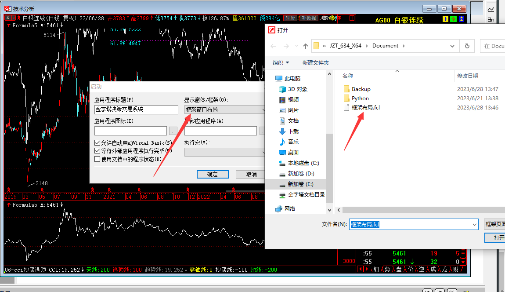The height and width of the screenshot is (292, 505).
Task: Click the red up arrow before lower Formula5
Action: coord(9,205)
